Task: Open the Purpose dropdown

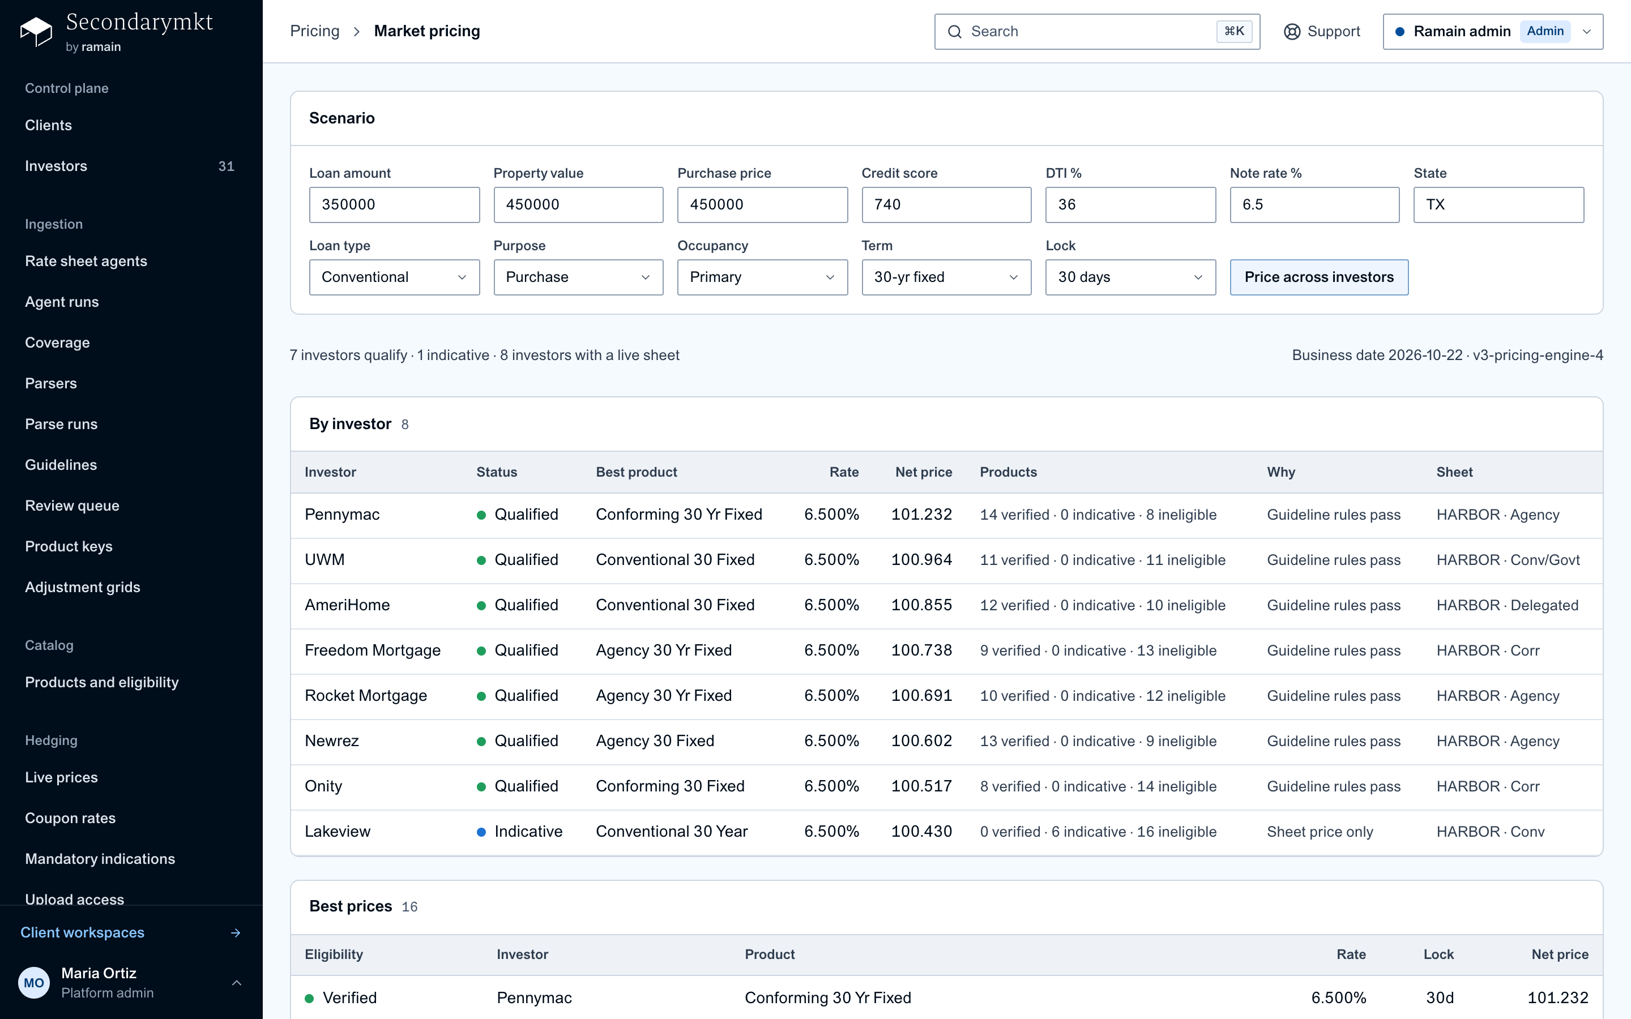Action: pyautogui.click(x=578, y=277)
